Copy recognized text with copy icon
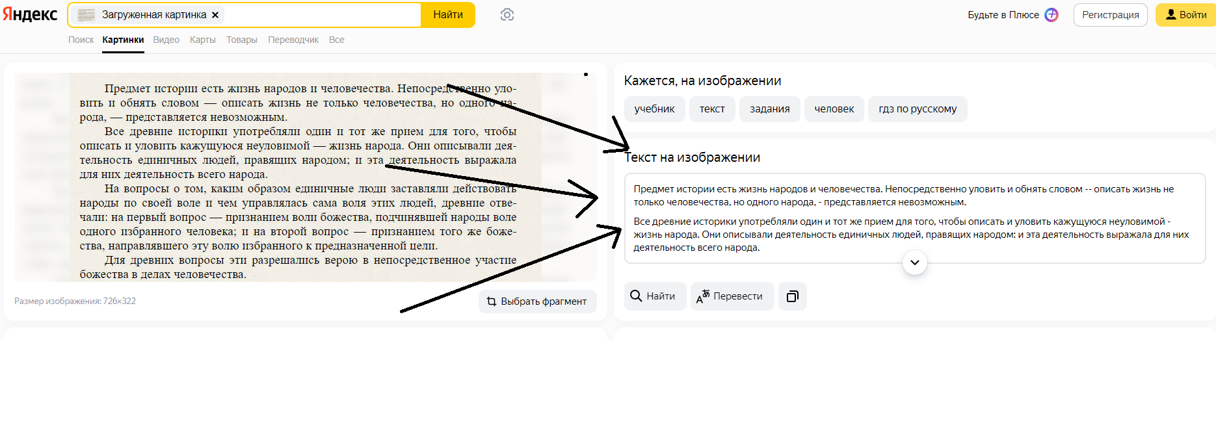 click(x=792, y=296)
